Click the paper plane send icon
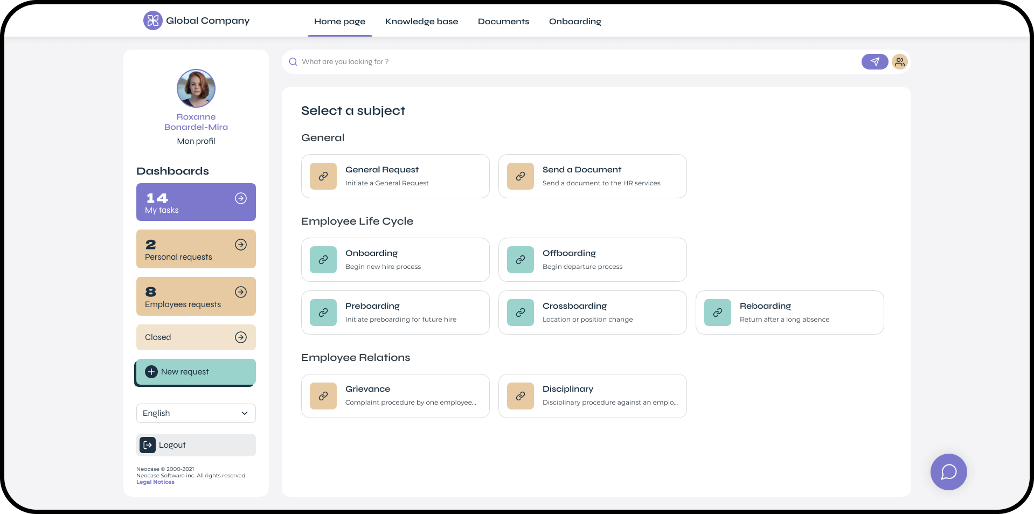This screenshot has width=1034, height=514. 874,62
